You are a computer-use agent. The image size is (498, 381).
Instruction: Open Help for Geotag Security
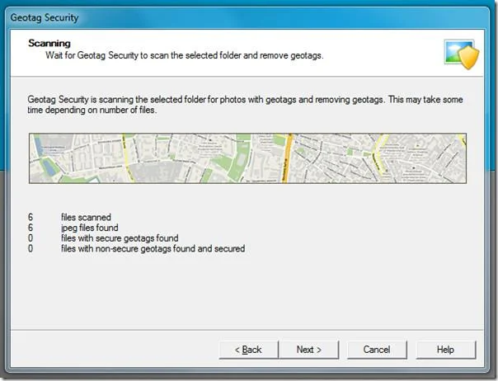445,350
